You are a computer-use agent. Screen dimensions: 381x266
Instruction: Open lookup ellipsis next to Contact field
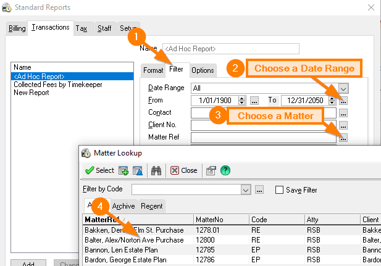coord(343,113)
